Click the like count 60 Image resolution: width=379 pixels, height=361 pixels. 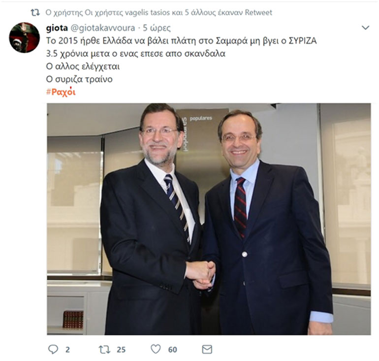[x=173, y=350]
